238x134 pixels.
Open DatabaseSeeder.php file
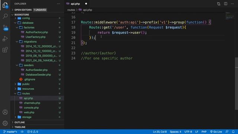click(x=37, y=74)
